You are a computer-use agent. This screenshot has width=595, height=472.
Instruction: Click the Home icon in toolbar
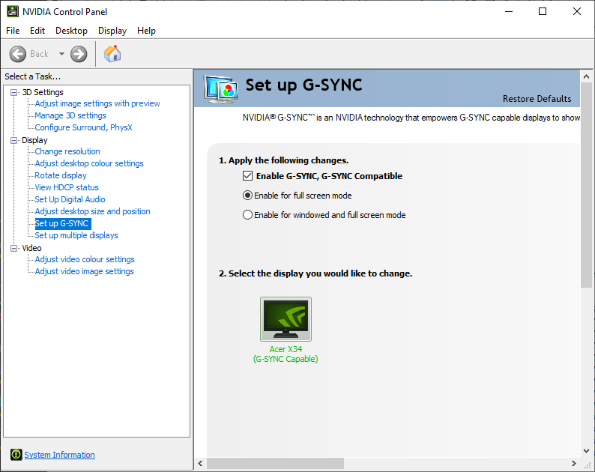pyautogui.click(x=112, y=54)
